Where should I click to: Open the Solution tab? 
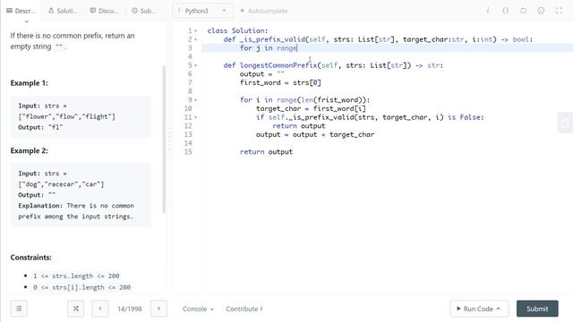pyautogui.click(x=63, y=11)
